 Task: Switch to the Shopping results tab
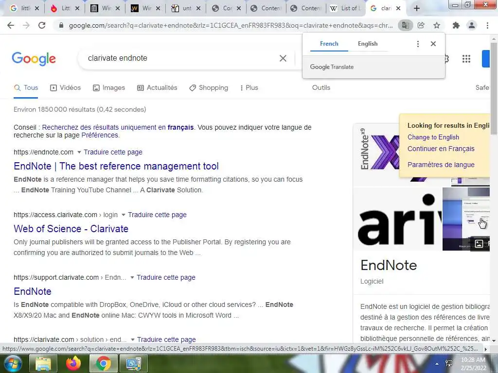point(209,88)
